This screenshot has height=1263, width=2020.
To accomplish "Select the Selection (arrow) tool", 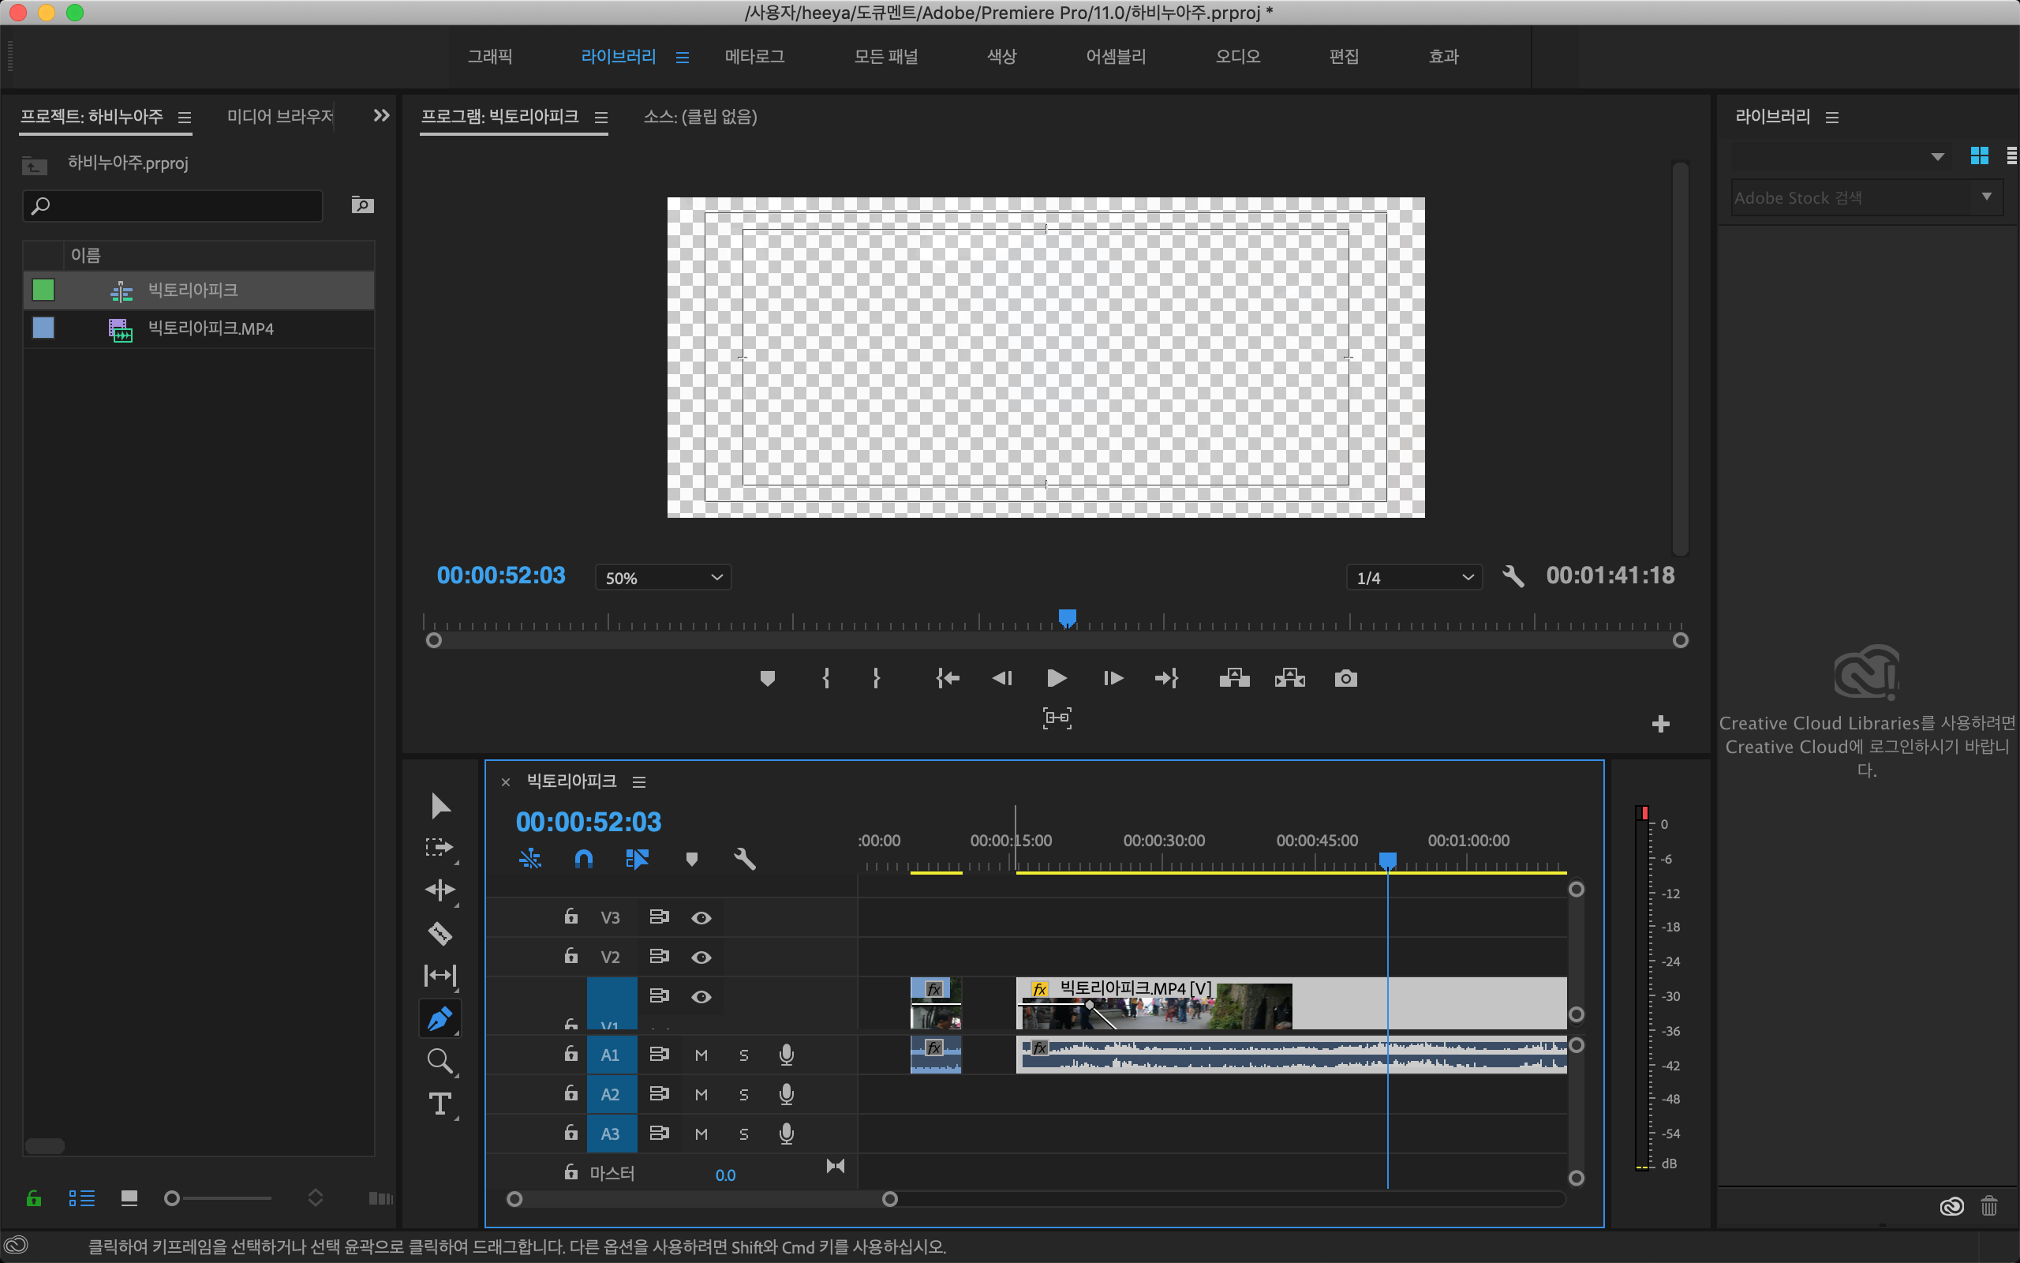I will pos(440,806).
